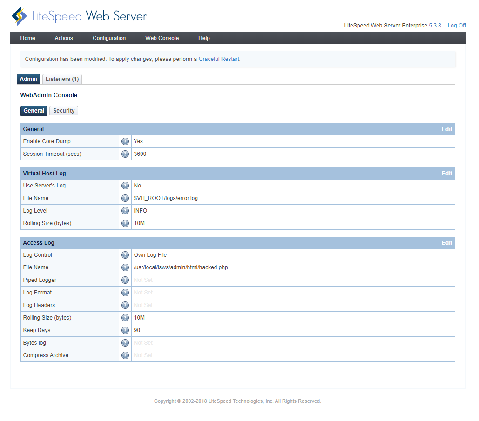This screenshot has height=421, width=479.
Task: Open help icon for Virtual Host Log Rolling Size
Action: tap(125, 223)
